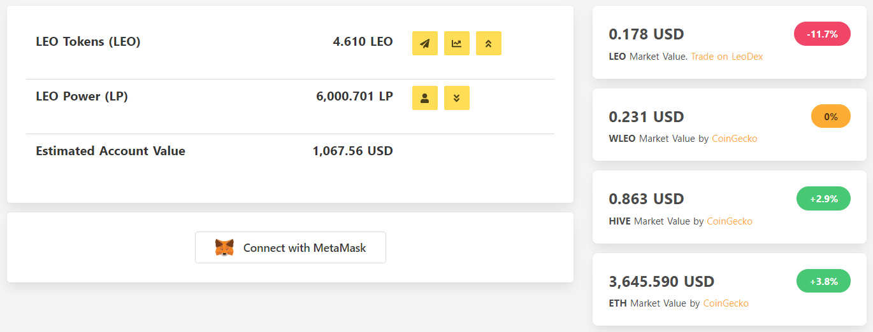Viewport: 873px width, 332px height.
Task: Click the 3,645.590 USD ETH price
Action: (x=661, y=281)
